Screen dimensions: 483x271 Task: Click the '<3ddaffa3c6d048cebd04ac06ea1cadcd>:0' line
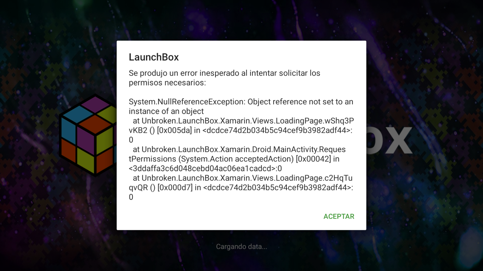click(x=205, y=168)
